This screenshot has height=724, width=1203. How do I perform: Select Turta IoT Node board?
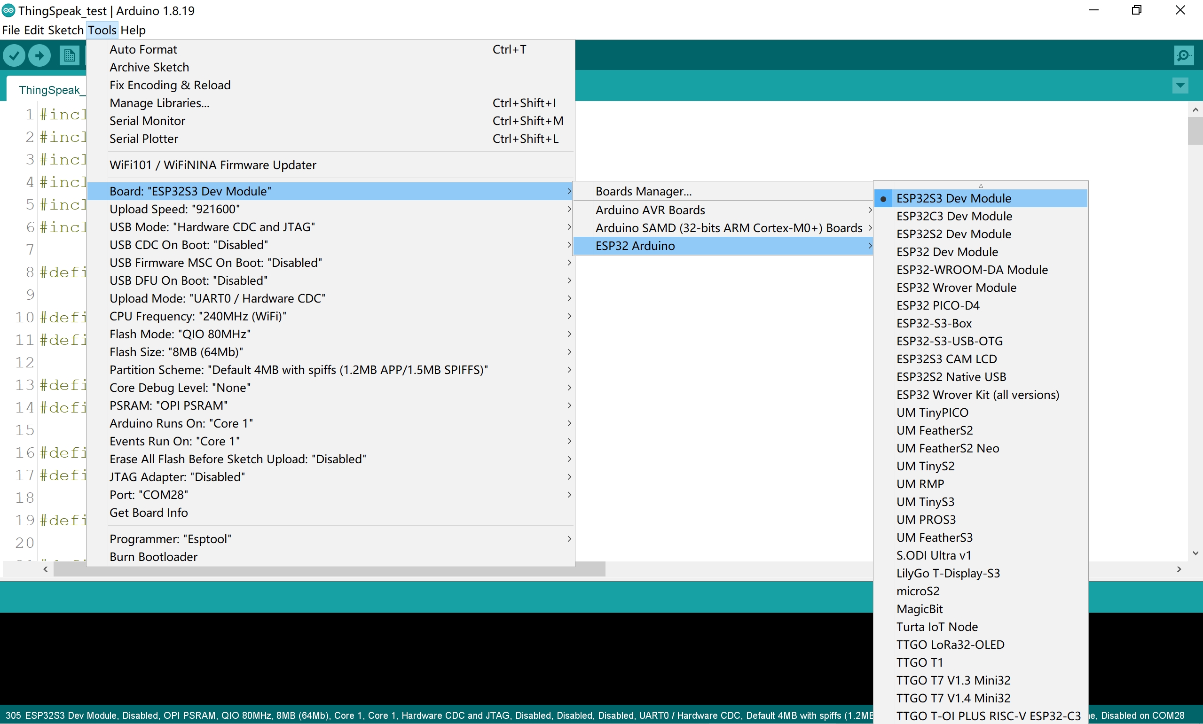981,627
